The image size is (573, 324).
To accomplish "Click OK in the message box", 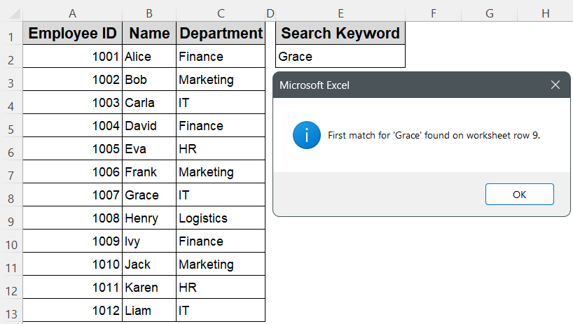I will point(519,195).
